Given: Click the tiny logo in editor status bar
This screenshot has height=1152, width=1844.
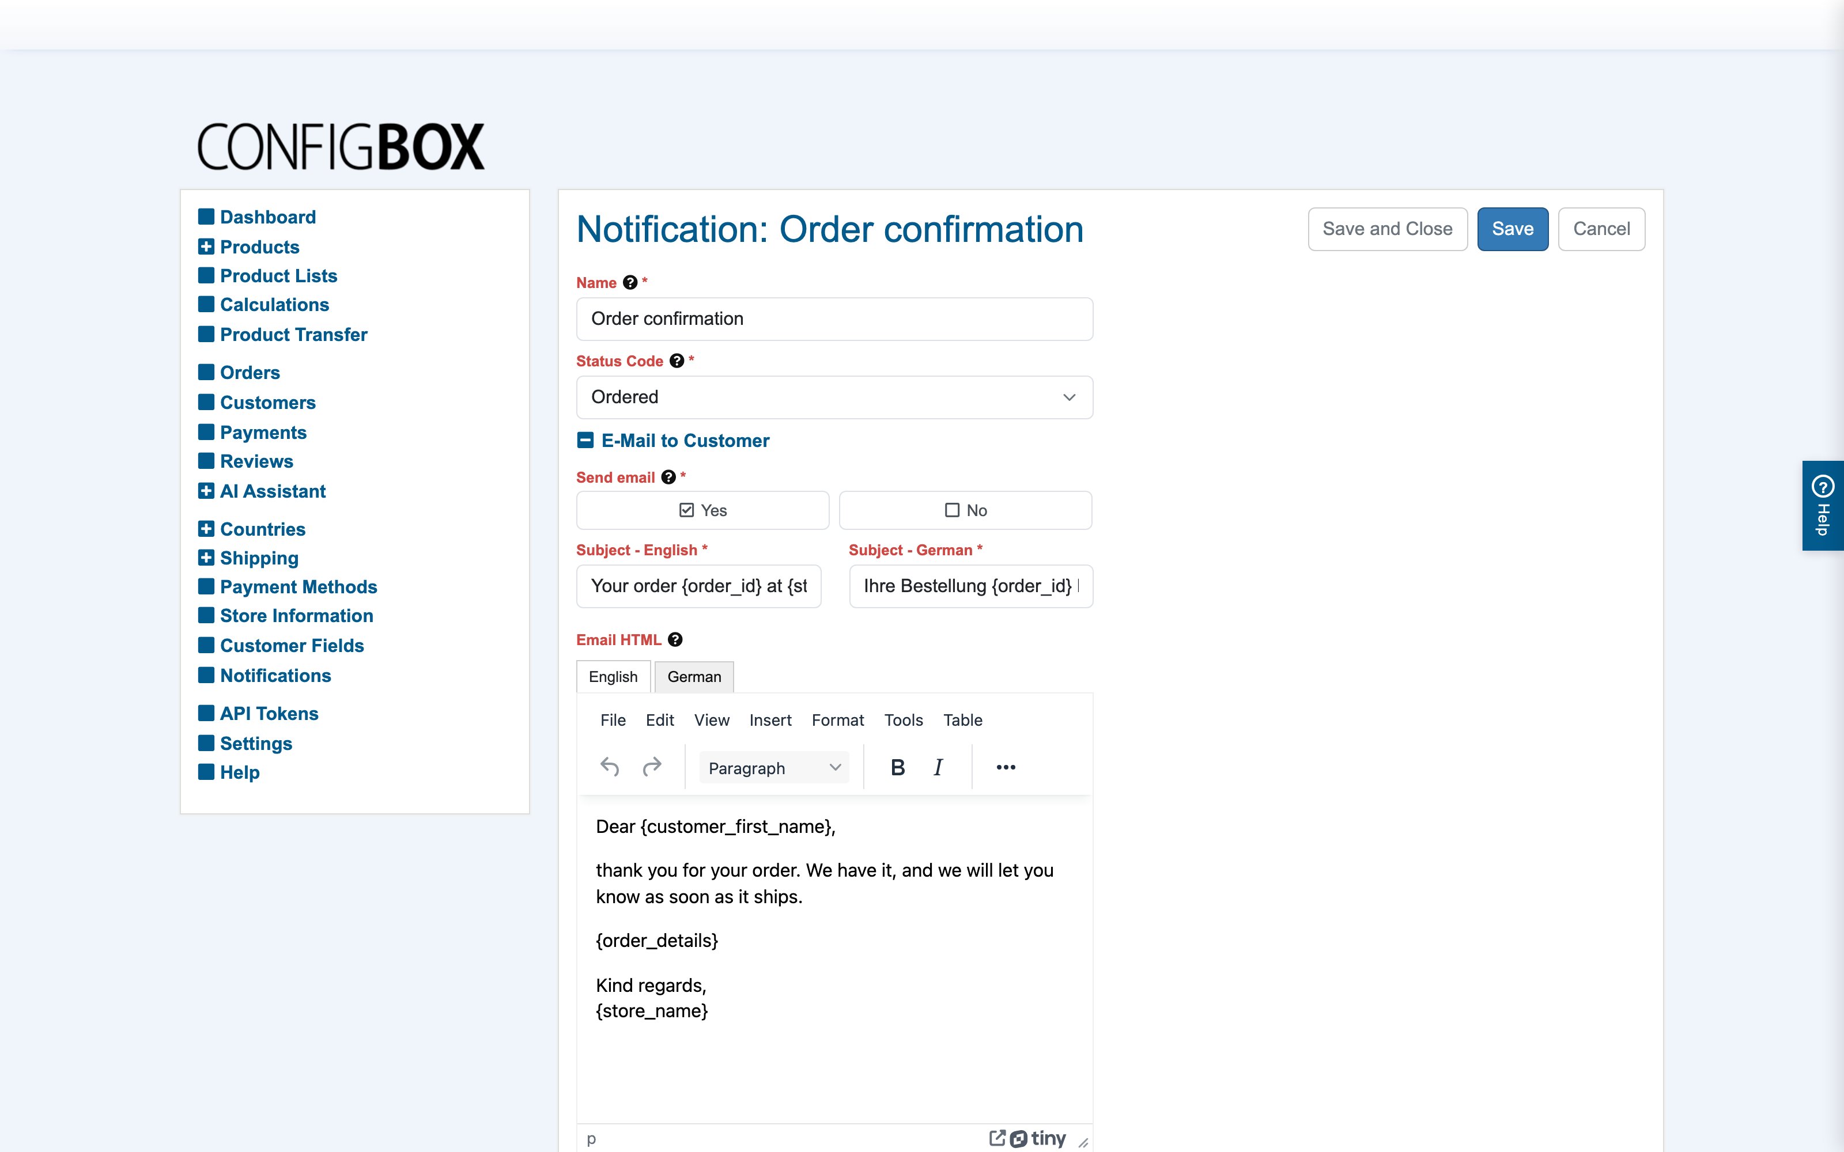Looking at the screenshot, I should 1038,1138.
